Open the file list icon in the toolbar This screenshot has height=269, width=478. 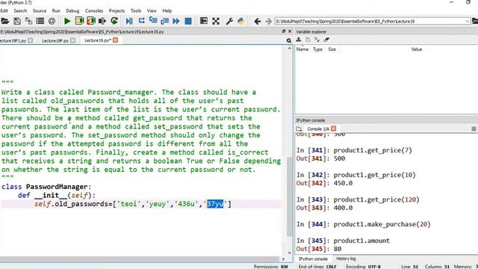[40, 21]
